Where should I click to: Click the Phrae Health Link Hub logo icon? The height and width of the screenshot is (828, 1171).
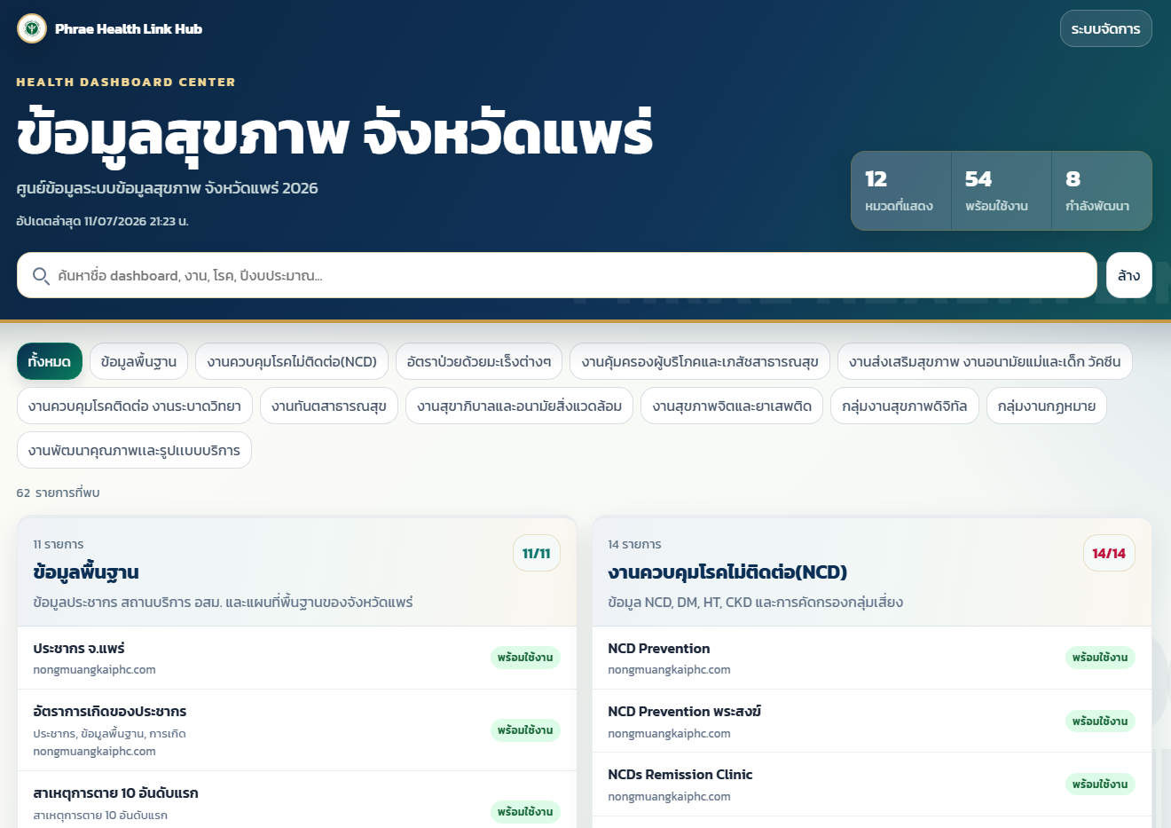pyautogui.click(x=32, y=28)
